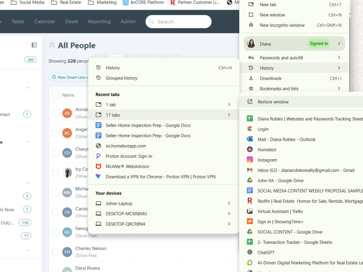Image resolution: width=363 pixels, height=272 pixels.
Task: Check the box for the CB contact row
Action: coord(56,212)
